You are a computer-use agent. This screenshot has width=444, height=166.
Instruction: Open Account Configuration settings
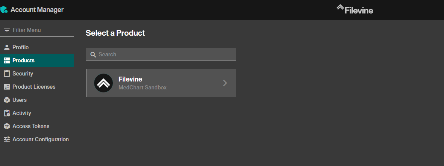37,139
